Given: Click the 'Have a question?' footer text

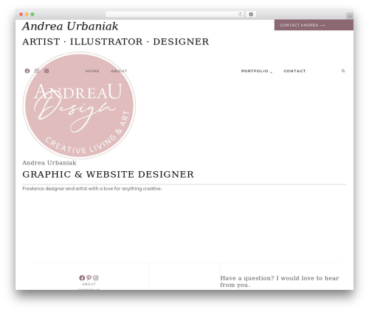Looking at the screenshot, I should click(280, 282).
